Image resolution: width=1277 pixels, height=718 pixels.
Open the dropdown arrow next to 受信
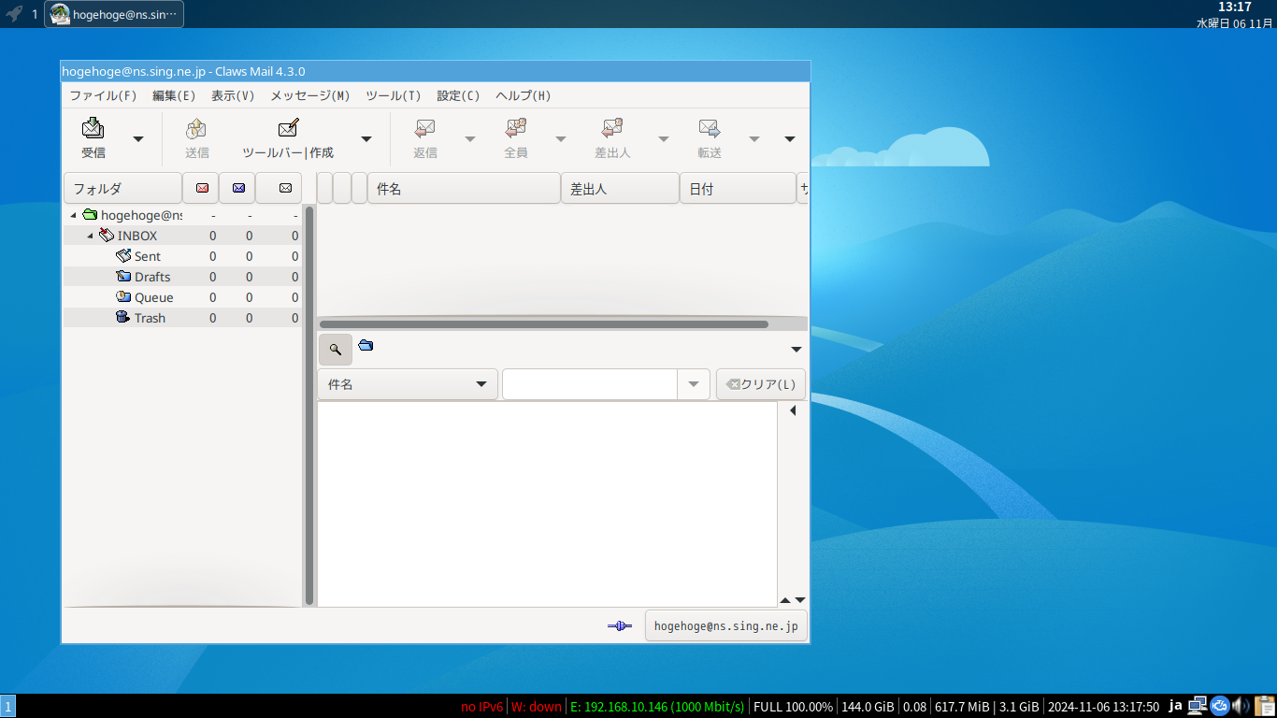(x=138, y=139)
